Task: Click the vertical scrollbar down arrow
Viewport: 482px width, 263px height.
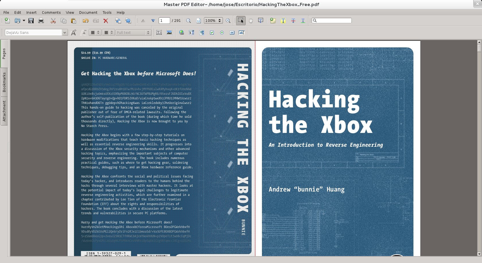Action: (479, 254)
